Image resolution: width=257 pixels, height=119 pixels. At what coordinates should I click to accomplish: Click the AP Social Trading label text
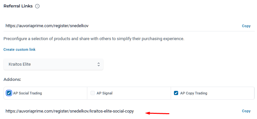tap(28, 93)
